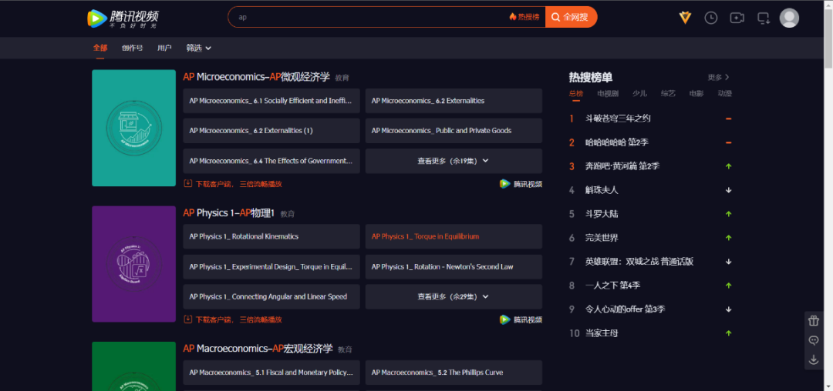
Task: Open hot search item 哈哈哈哈哈 第2季
Action: coord(617,142)
